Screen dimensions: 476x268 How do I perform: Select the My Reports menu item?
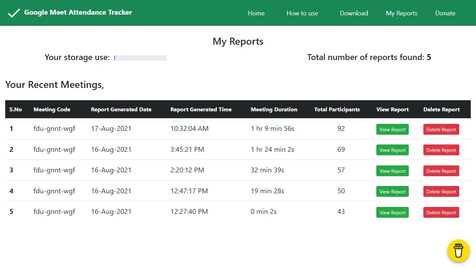click(401, 13)
